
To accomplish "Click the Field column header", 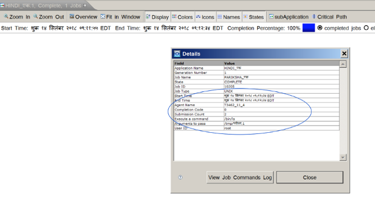I will point(199,63).
